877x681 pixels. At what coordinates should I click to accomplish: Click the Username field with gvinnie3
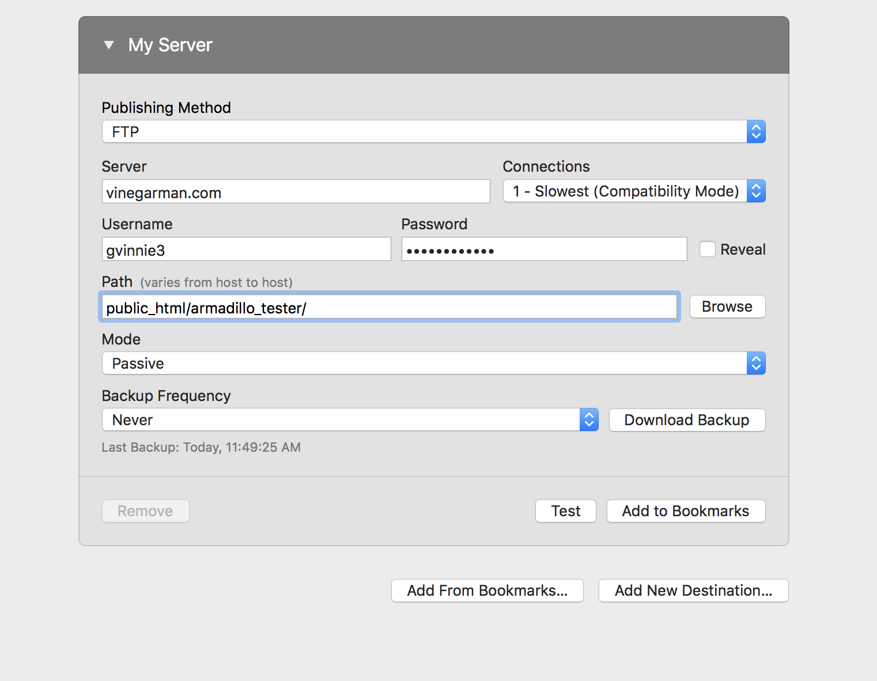(246, 249)
